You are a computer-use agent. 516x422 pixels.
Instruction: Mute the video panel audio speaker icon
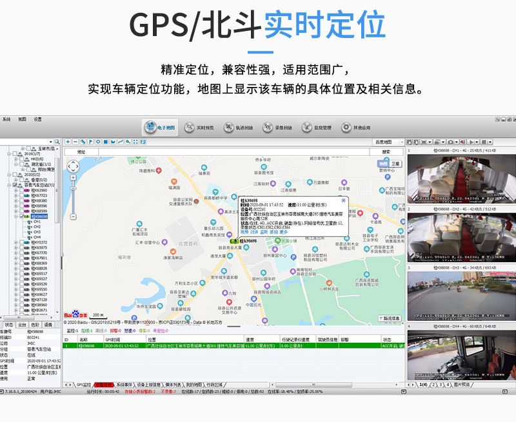(x=462, y=142)
